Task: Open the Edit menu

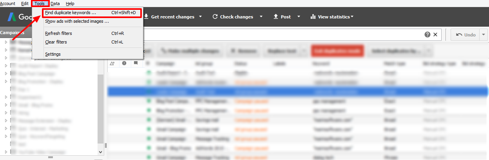Action: [25, 4]
